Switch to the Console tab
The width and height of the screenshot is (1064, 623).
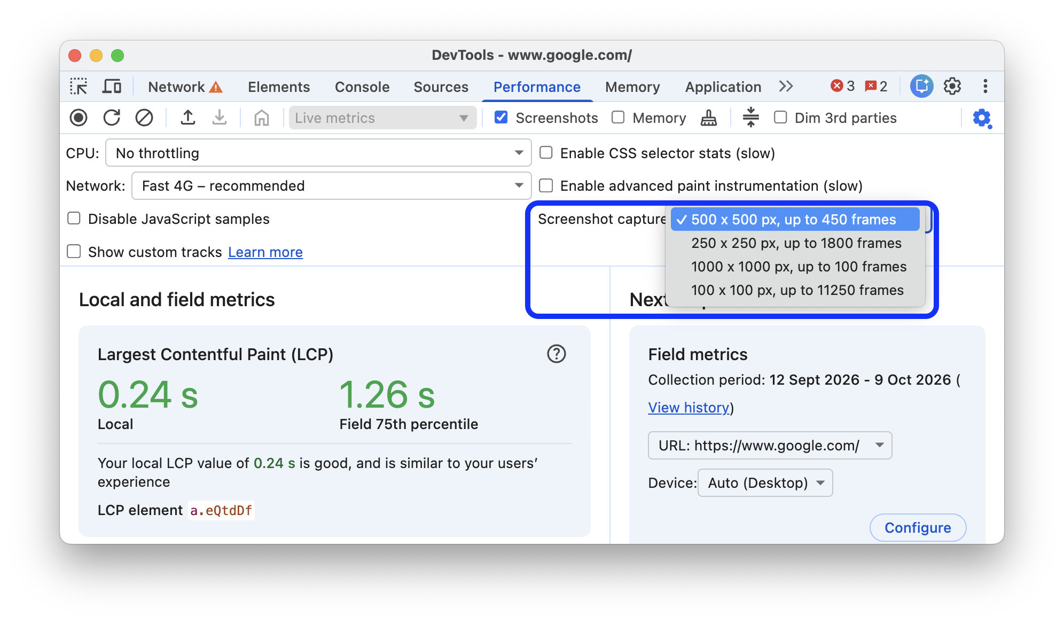pyautogui.click(x=362, y=87)
